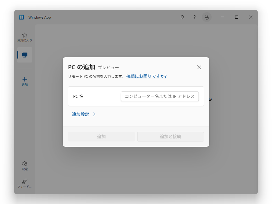The width and height of the screenshot is (272, 204).
Task: Open お気に入り favorites in sidebar
Action: pyautogui.click(x=25, y=37)
